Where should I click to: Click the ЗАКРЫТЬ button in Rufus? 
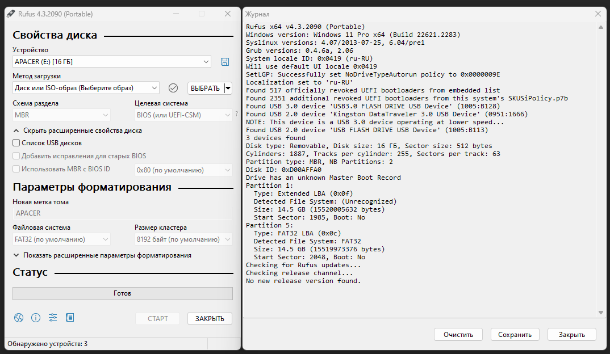click(x=210, y=319)
